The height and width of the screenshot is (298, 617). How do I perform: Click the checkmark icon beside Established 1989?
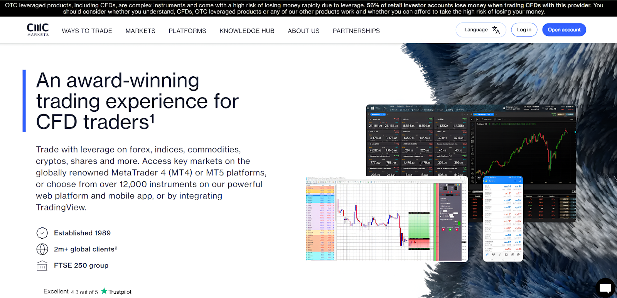pyautogui.click(x=42, y=233)
